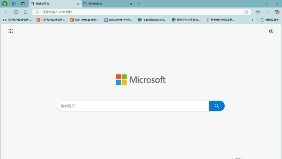Open the vertical tabs actions icon
Viewport: 282px width, 159px height.
[23, 4]
